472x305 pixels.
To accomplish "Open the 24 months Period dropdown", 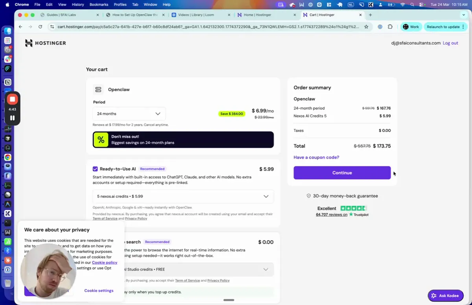I will click(129, 113).
